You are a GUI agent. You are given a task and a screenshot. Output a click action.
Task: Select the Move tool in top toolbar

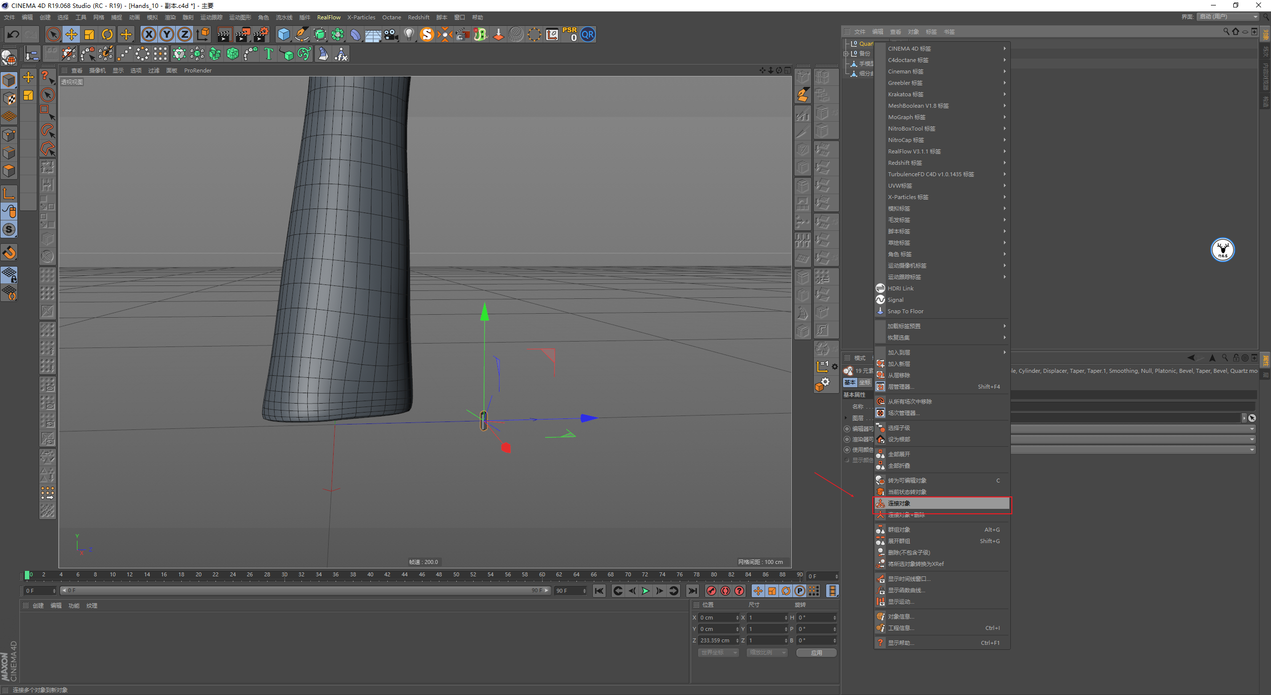coord(71,35)
